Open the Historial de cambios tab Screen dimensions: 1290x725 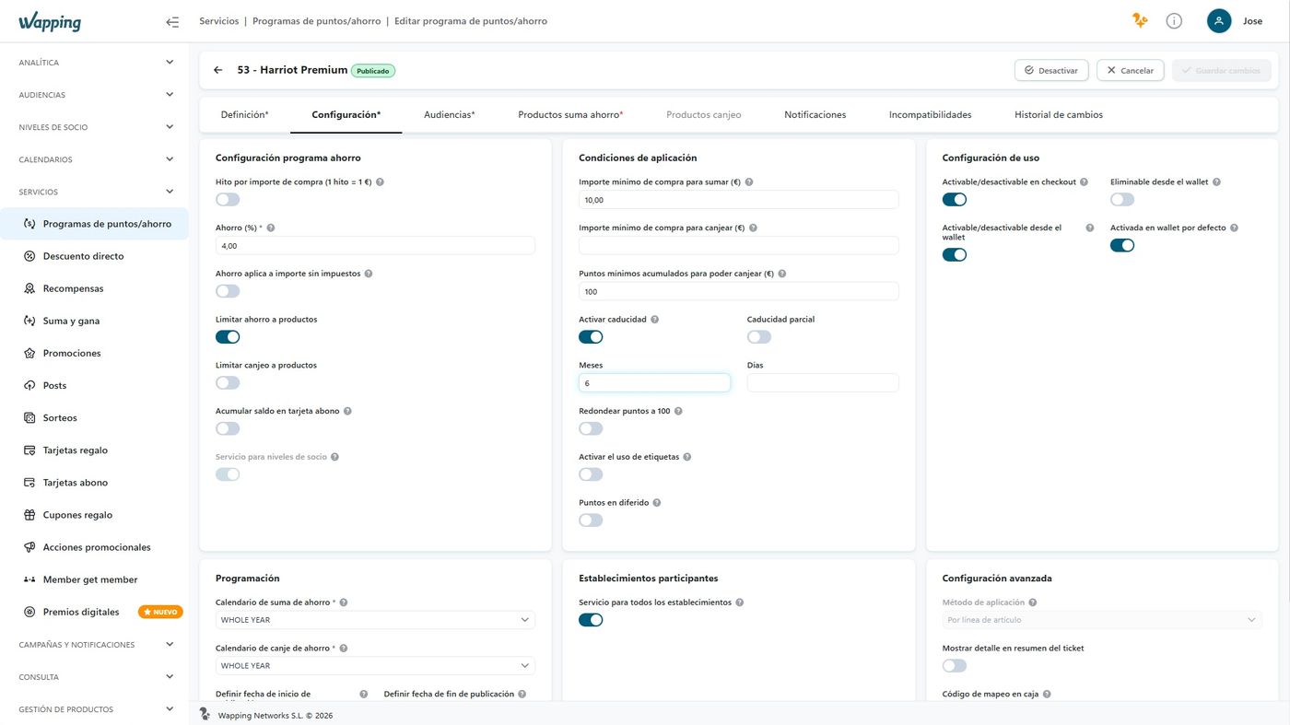[1059, 115]
